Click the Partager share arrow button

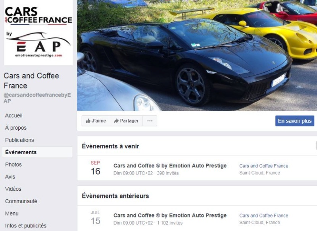126,121
